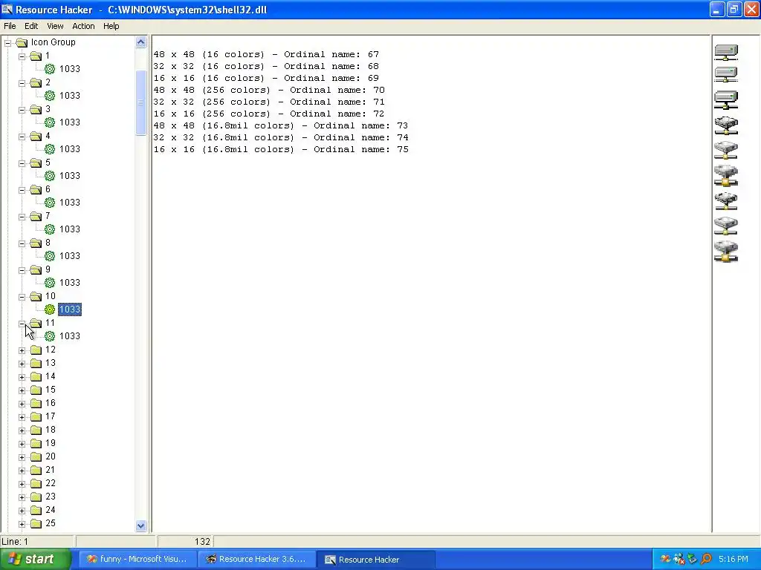The image size is (761, 570).
Task: Collapse tree folder 1
Action: (x=22, y=56)
